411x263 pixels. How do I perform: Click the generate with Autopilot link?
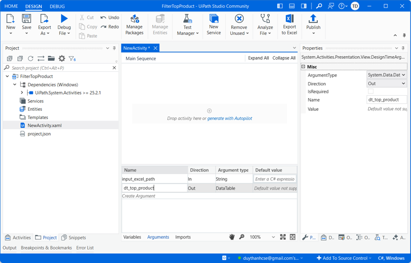230,119
